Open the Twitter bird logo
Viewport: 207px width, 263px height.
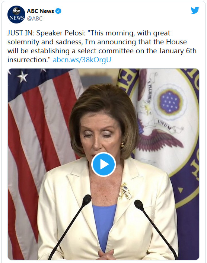click(195, 10)
